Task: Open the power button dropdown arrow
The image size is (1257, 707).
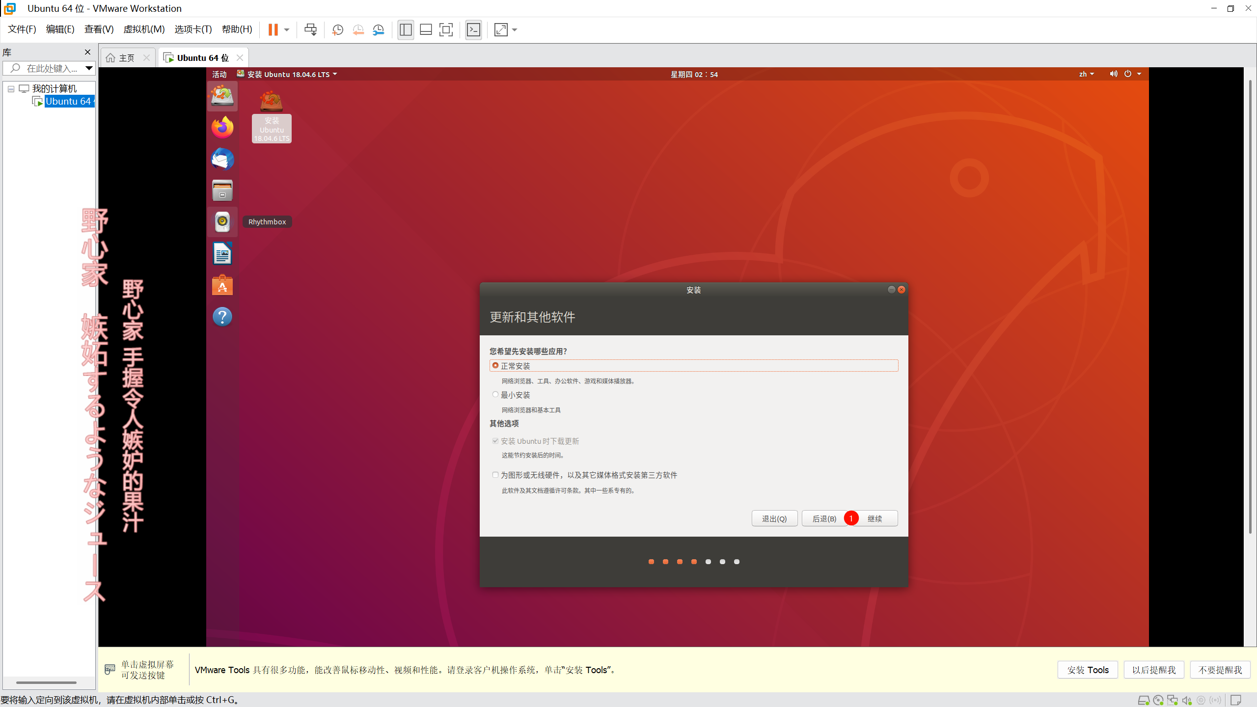Action: point(1139,74)
